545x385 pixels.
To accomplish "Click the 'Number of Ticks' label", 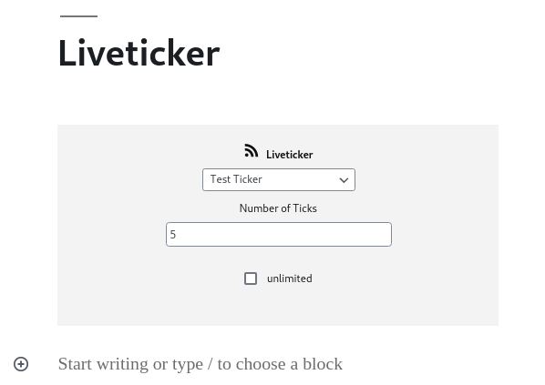I will point(278,208).
